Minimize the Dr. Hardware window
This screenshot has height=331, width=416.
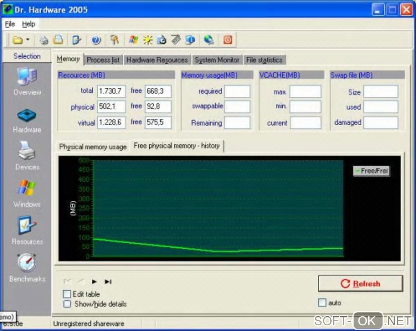pos(378,10)
